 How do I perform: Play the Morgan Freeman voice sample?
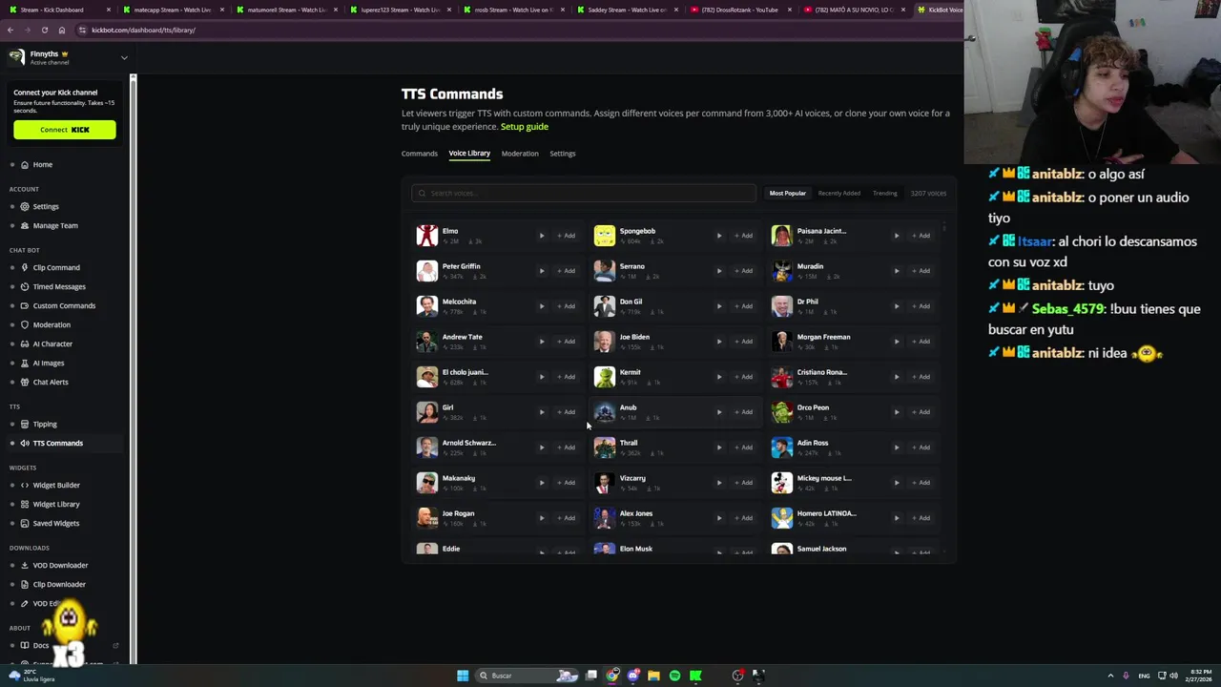(896, 342)
